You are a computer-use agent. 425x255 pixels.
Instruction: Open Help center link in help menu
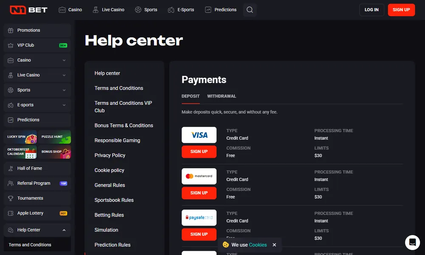(x=107, y=73)
